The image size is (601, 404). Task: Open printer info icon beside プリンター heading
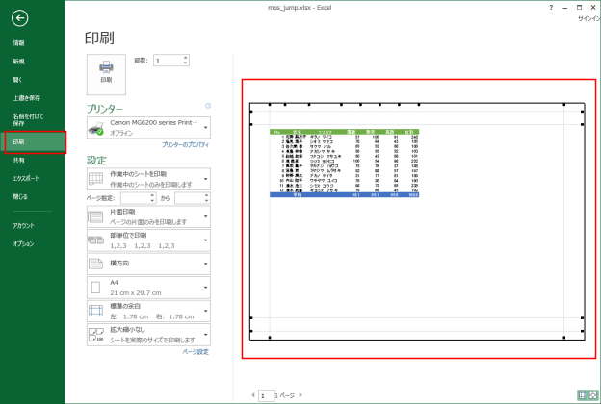pyautogui.click(x=208, y=106)
